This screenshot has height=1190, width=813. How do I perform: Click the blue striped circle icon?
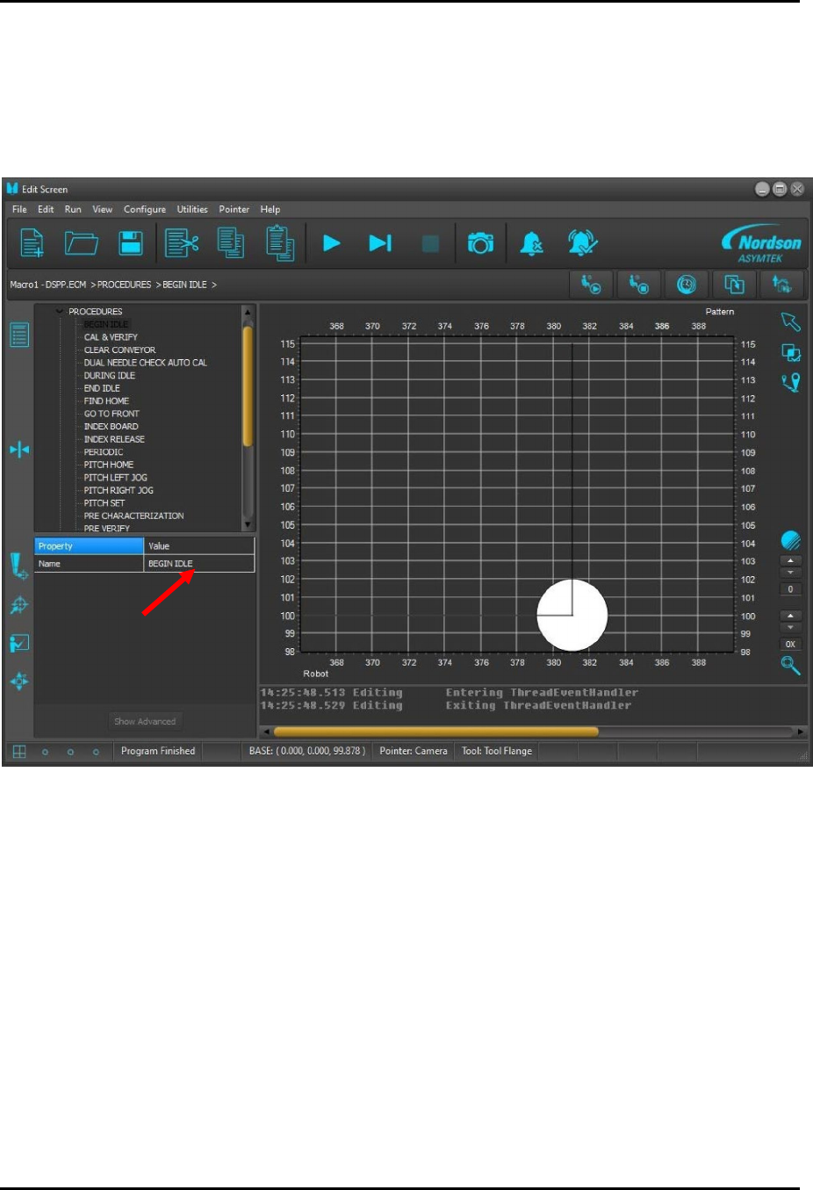pos(790,540)
